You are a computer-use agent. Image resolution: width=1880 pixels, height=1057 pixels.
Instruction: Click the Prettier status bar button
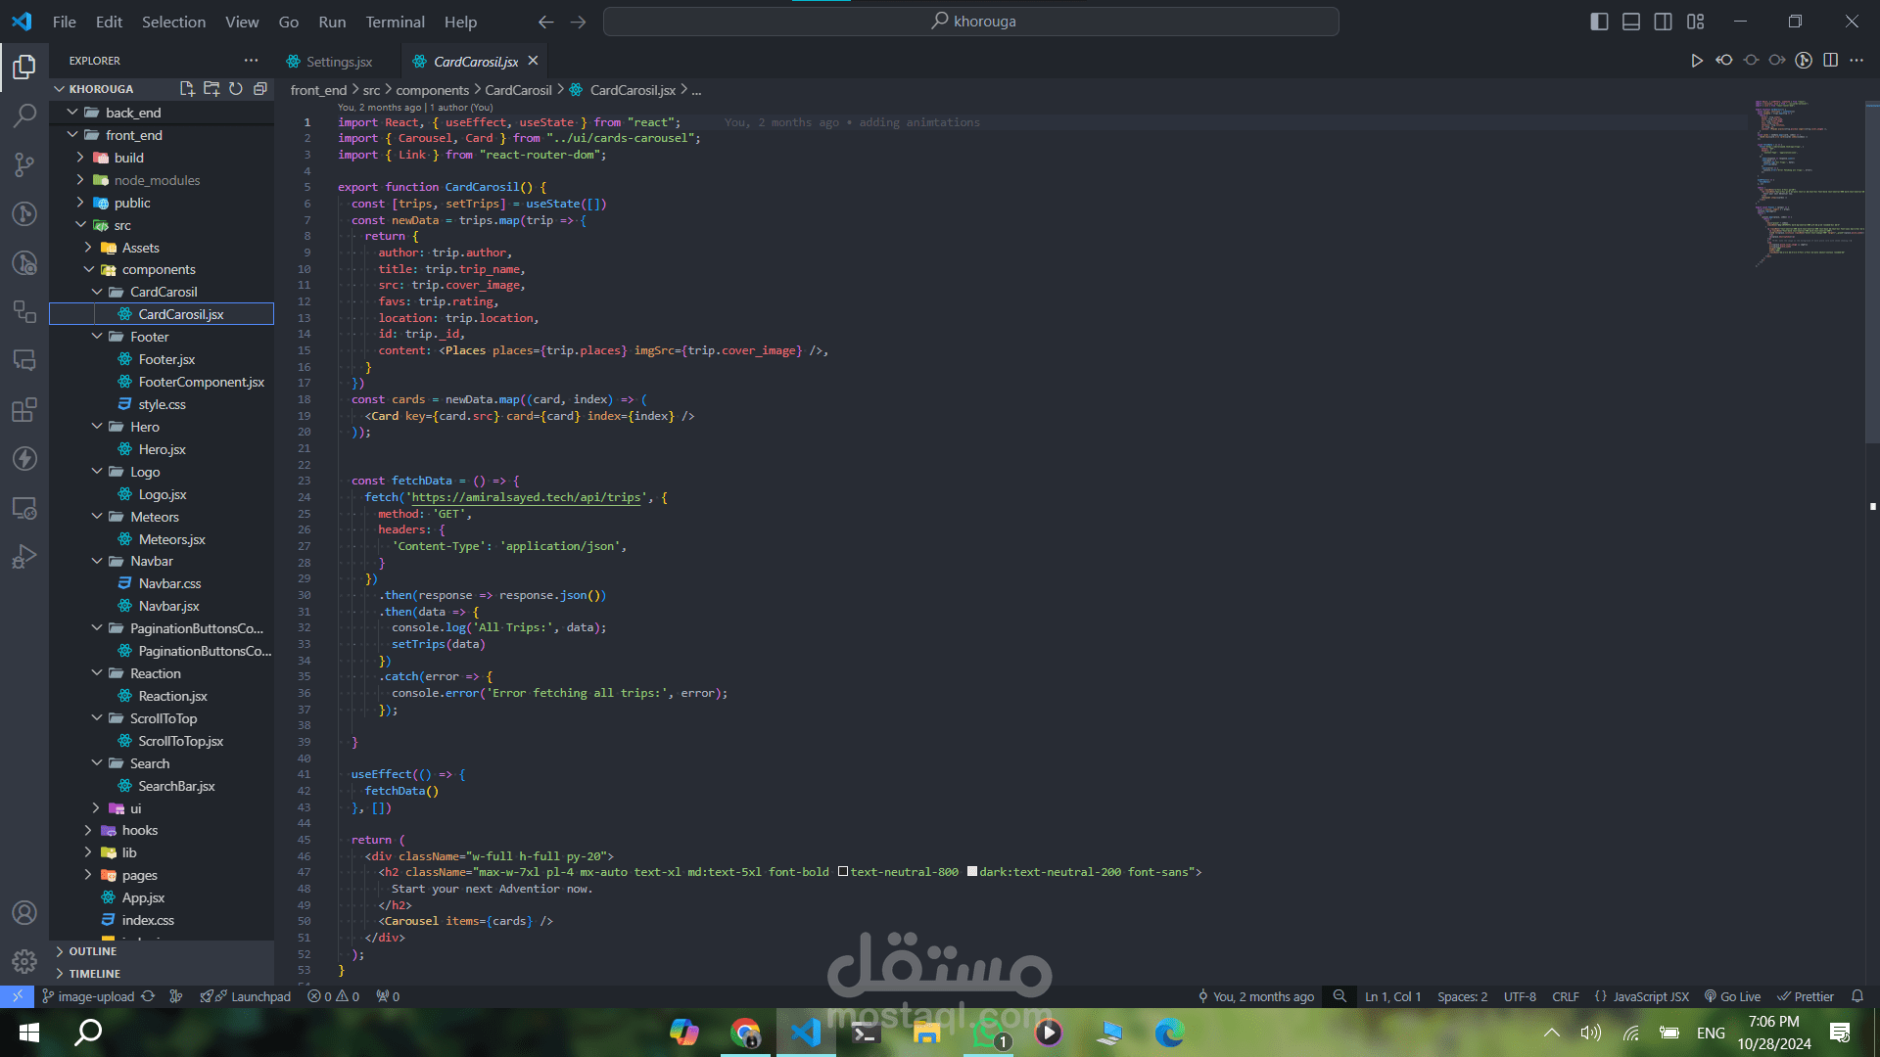pos(1806,996)
